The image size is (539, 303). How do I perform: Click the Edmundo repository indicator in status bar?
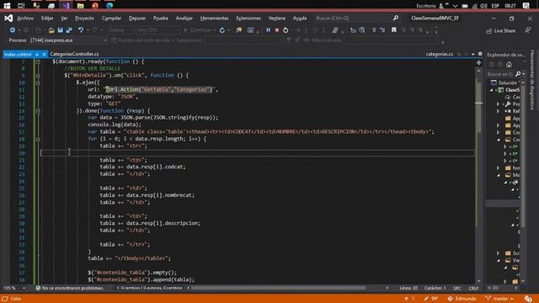462,299
